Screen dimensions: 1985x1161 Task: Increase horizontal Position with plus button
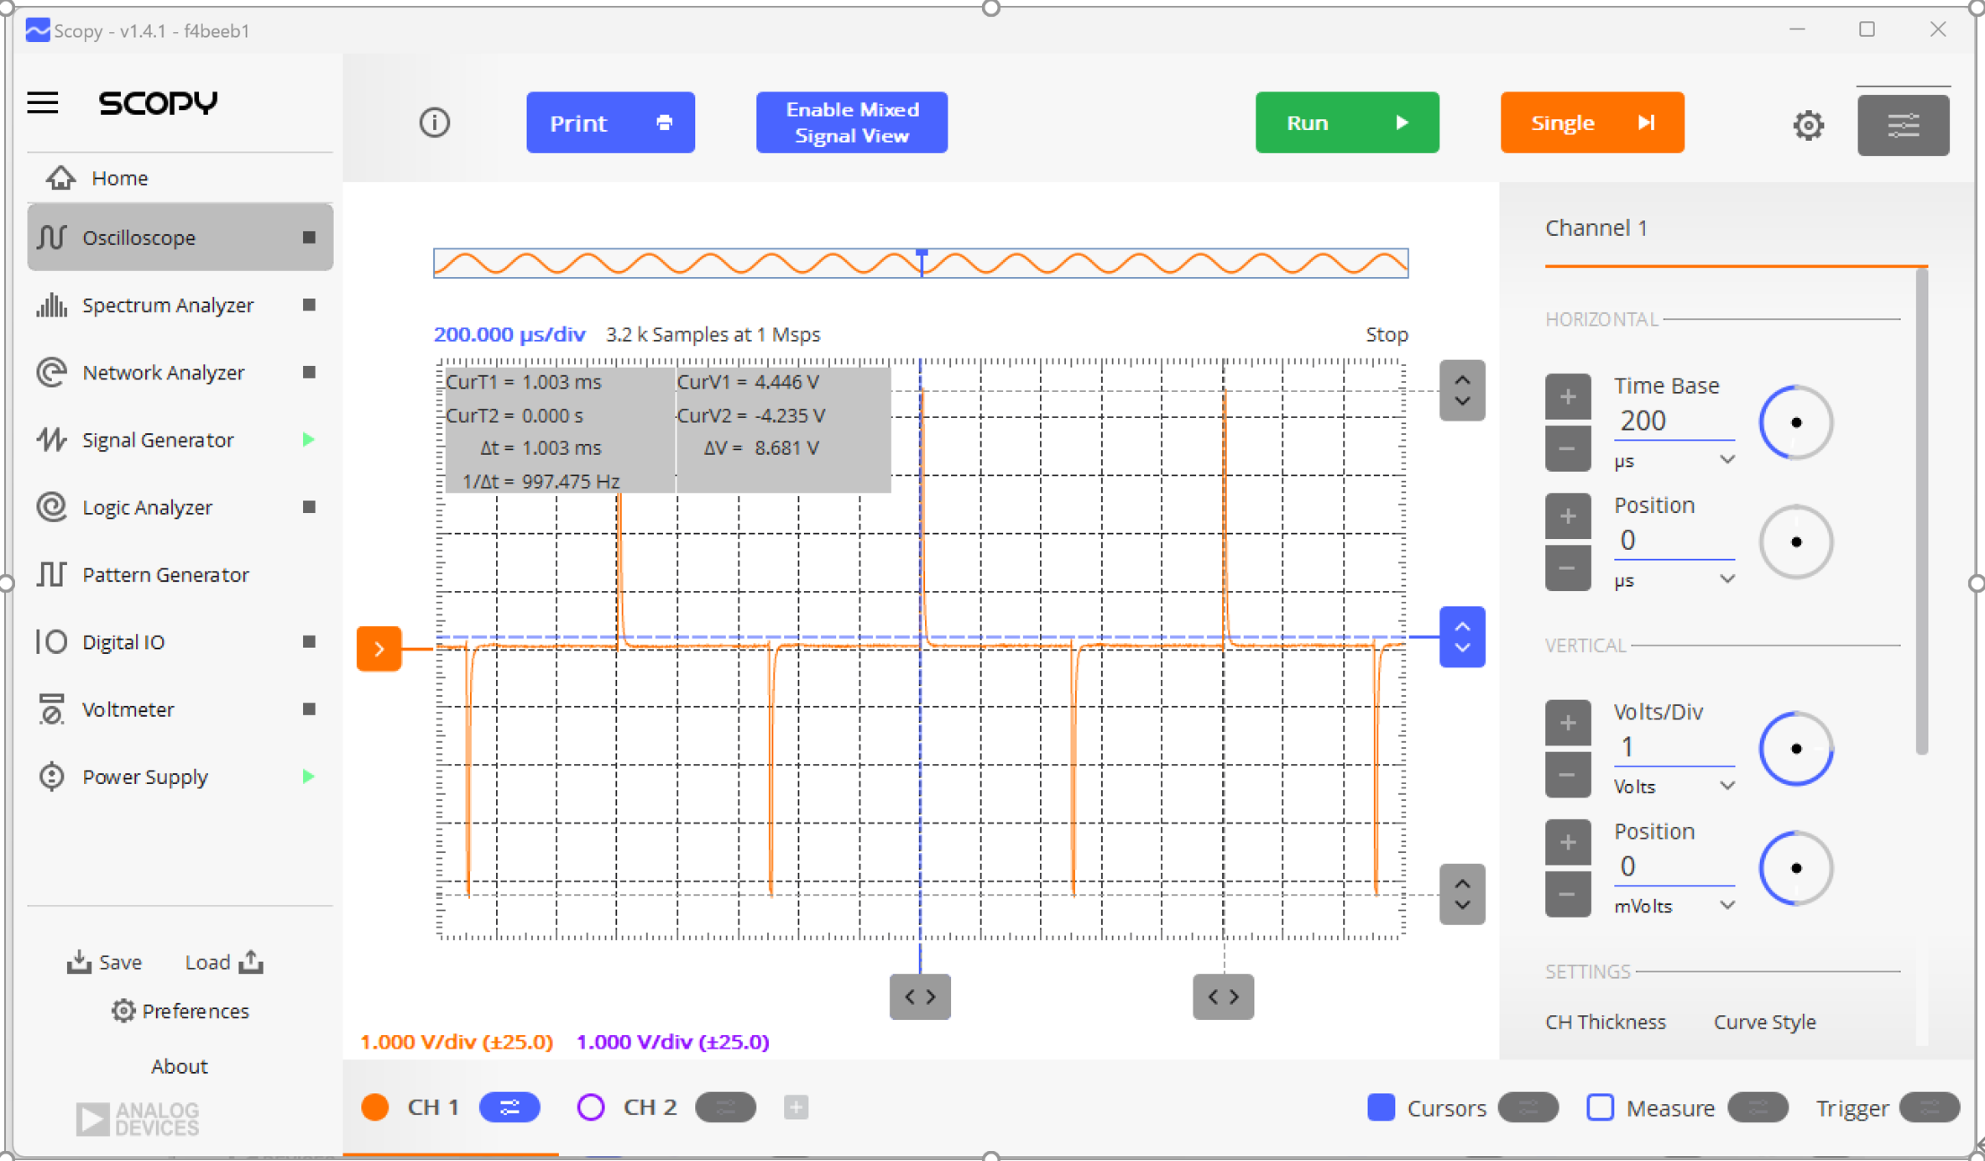click(1567, 515)
